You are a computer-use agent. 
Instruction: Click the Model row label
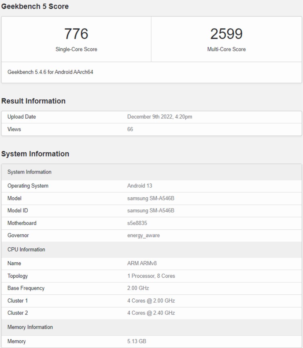(x=14, y=198)
